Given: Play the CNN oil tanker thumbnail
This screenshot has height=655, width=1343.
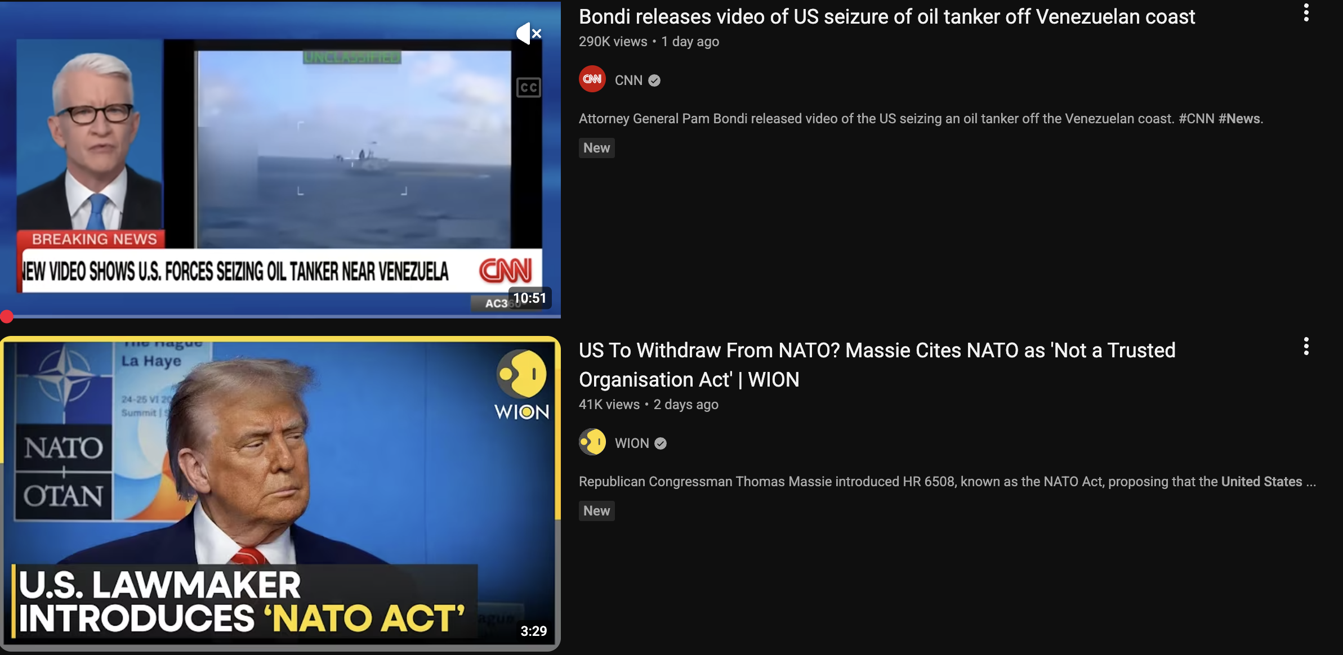Looking at the screenshot, I should click(280, 159).
